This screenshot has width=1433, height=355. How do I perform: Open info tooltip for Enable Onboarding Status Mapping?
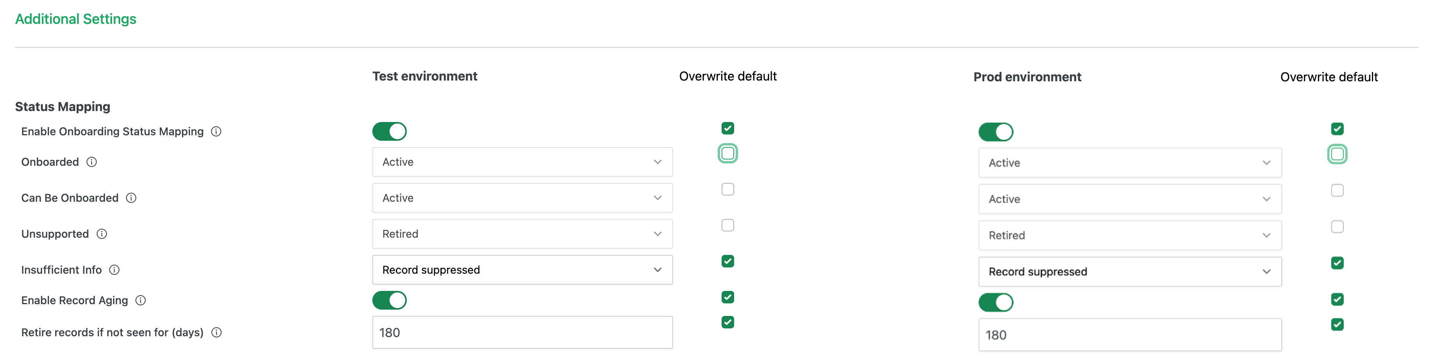[x=217, y=132]
